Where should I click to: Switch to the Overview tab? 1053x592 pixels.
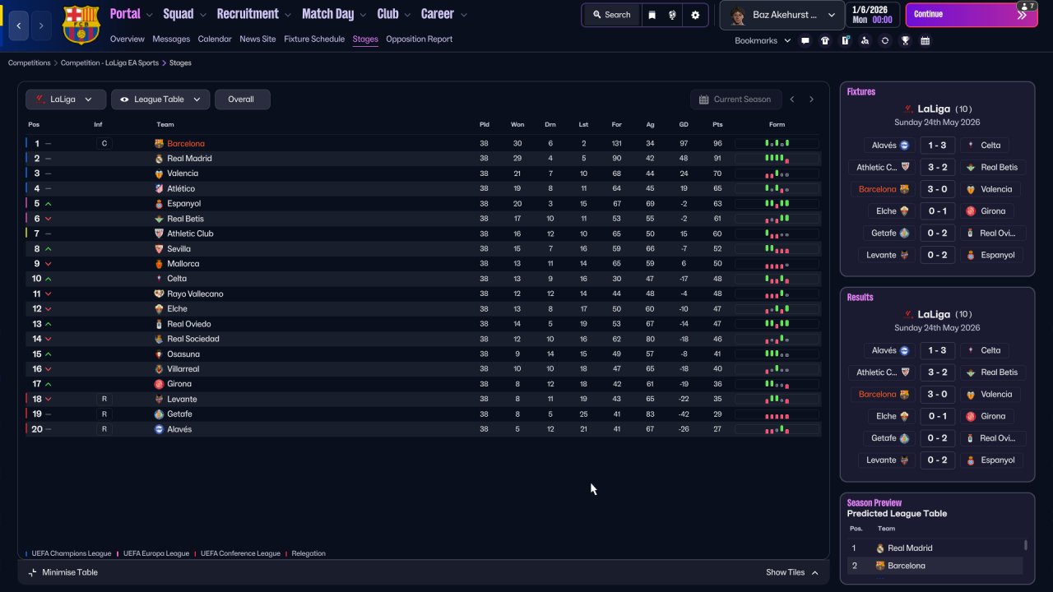(127, 39)
